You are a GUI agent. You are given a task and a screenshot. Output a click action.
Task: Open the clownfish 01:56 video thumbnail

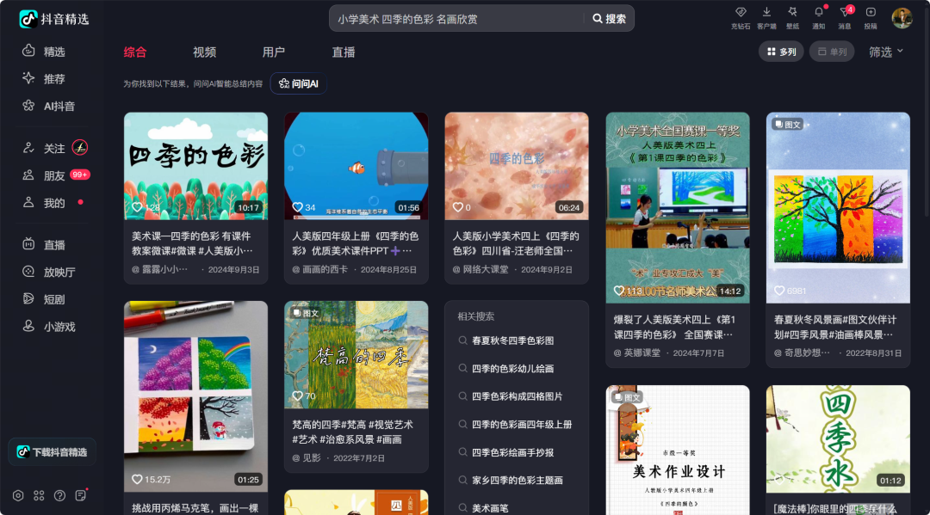pos(356,166)
